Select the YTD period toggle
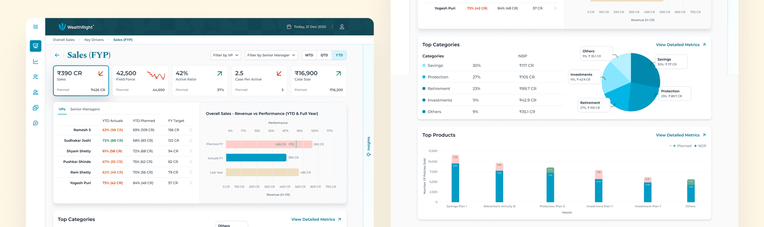764x227 pixels. (x=339, y=55)
